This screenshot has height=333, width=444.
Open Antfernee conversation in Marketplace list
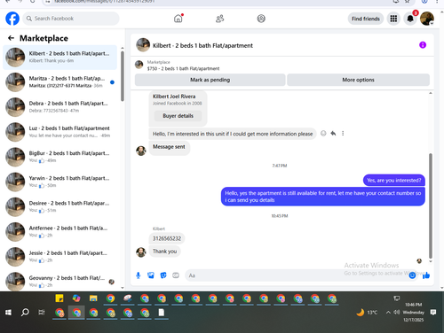[x=60, y=232]
